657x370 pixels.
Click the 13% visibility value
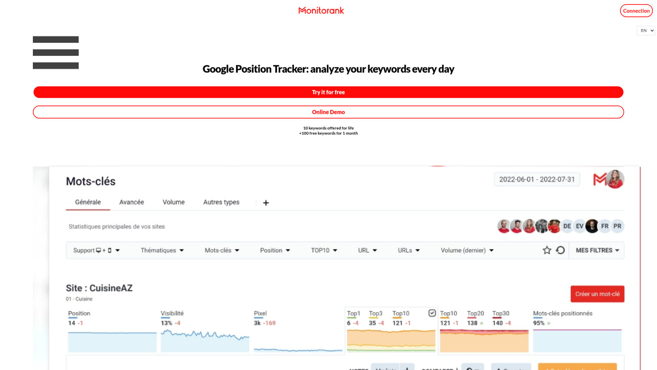point(166,323)
